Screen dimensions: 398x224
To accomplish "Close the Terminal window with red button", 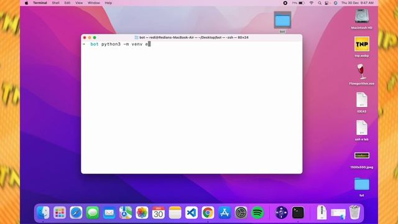I will point(85,37).
